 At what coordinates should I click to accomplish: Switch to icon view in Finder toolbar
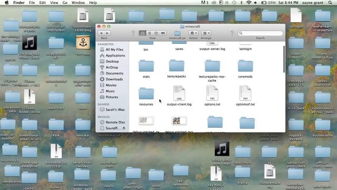(x=142, y=33)
